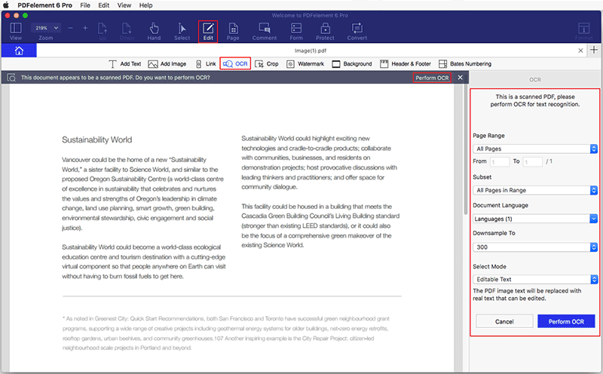Screen dimensions: 603x374
Task: Open the Background tool
Action: click(352, 64)
